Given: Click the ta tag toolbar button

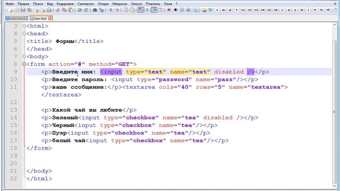Looking at the screenshot, I should [321, 10].
